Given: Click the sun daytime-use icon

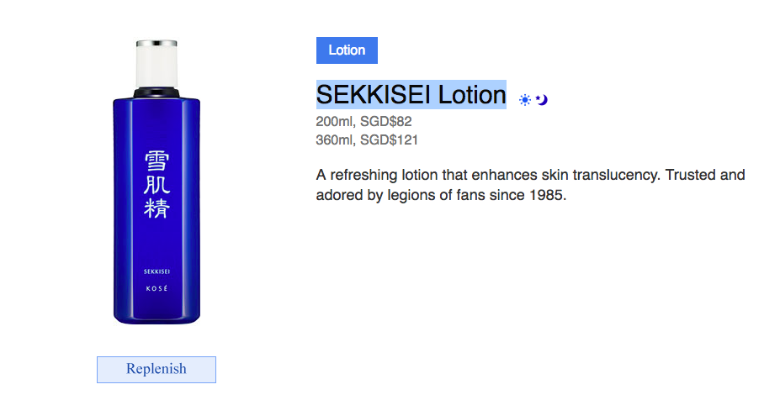Looking at the screenshot, I should [x=525, y=100].
